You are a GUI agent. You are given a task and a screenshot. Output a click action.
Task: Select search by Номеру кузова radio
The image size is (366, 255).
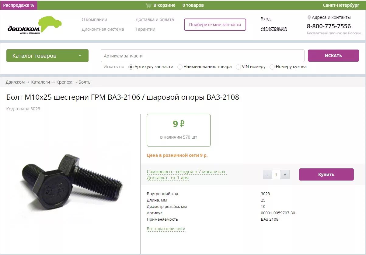point(272,67)
